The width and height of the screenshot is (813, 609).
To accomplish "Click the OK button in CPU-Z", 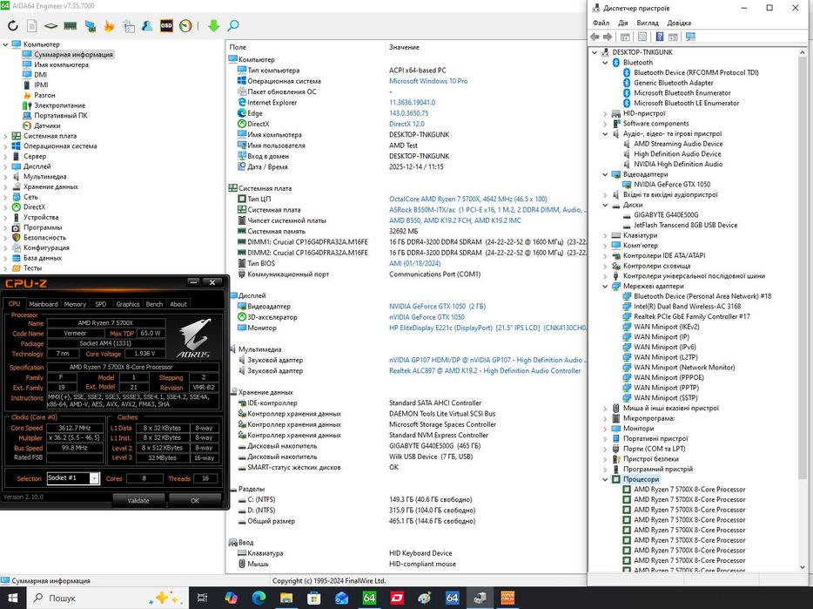I will (x=195, y=500).
